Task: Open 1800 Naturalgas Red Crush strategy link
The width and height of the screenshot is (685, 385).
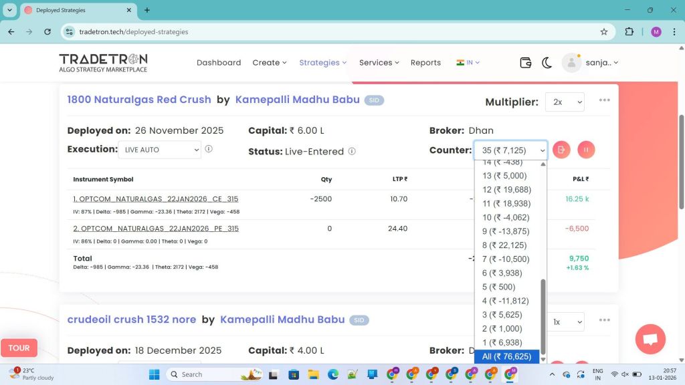Action: (x=139, y=100)
